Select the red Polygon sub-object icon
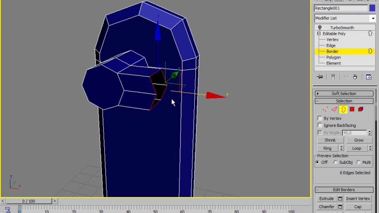 tap(352, 109)
